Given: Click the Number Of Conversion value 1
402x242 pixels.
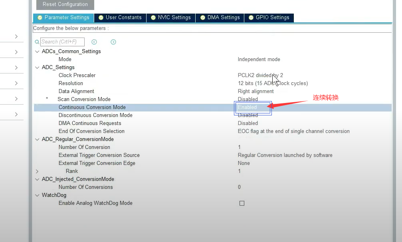Looking at the screenshot, I should click(239, 147).
